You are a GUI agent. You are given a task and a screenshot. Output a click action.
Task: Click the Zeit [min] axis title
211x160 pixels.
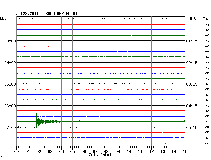[100, 155]
